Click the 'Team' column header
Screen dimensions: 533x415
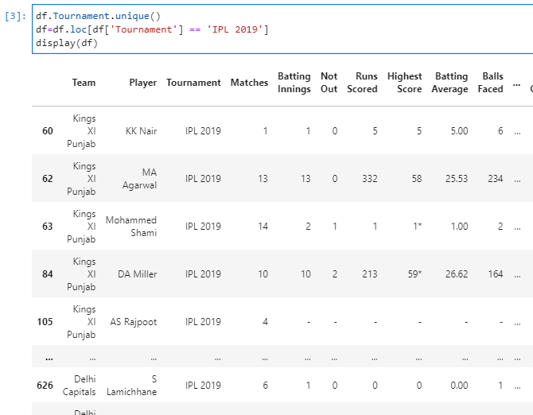click(x=84, y=83)
